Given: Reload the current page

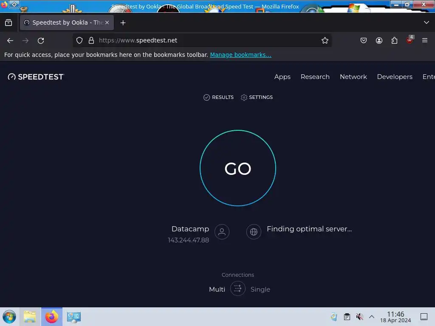Looking at the screenshot, I should (x=41, y=40).
